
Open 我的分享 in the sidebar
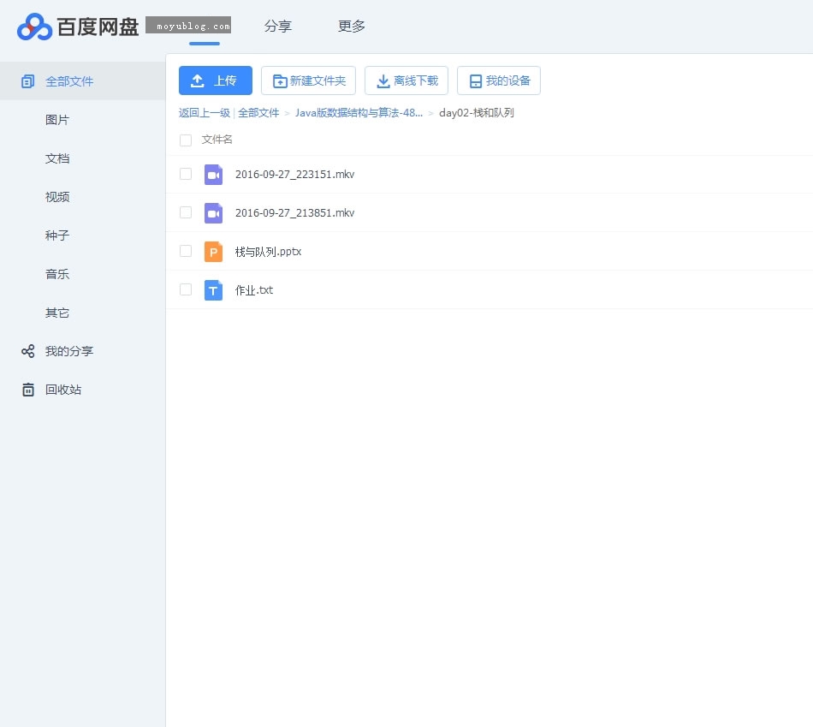(69, 351)
